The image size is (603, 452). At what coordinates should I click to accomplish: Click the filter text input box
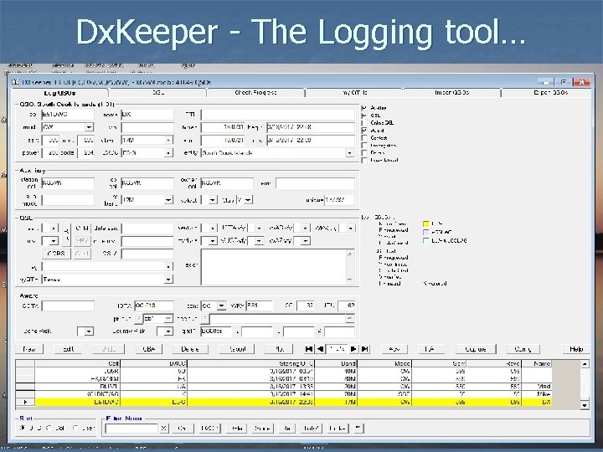(x=132, y=429)
